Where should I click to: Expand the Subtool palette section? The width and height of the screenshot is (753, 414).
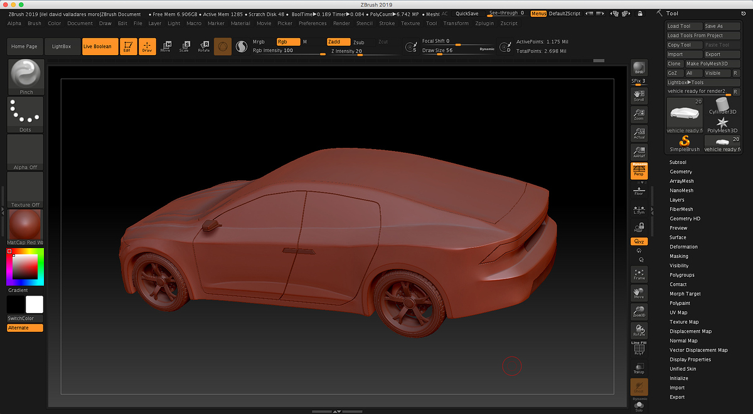(678, 162)
